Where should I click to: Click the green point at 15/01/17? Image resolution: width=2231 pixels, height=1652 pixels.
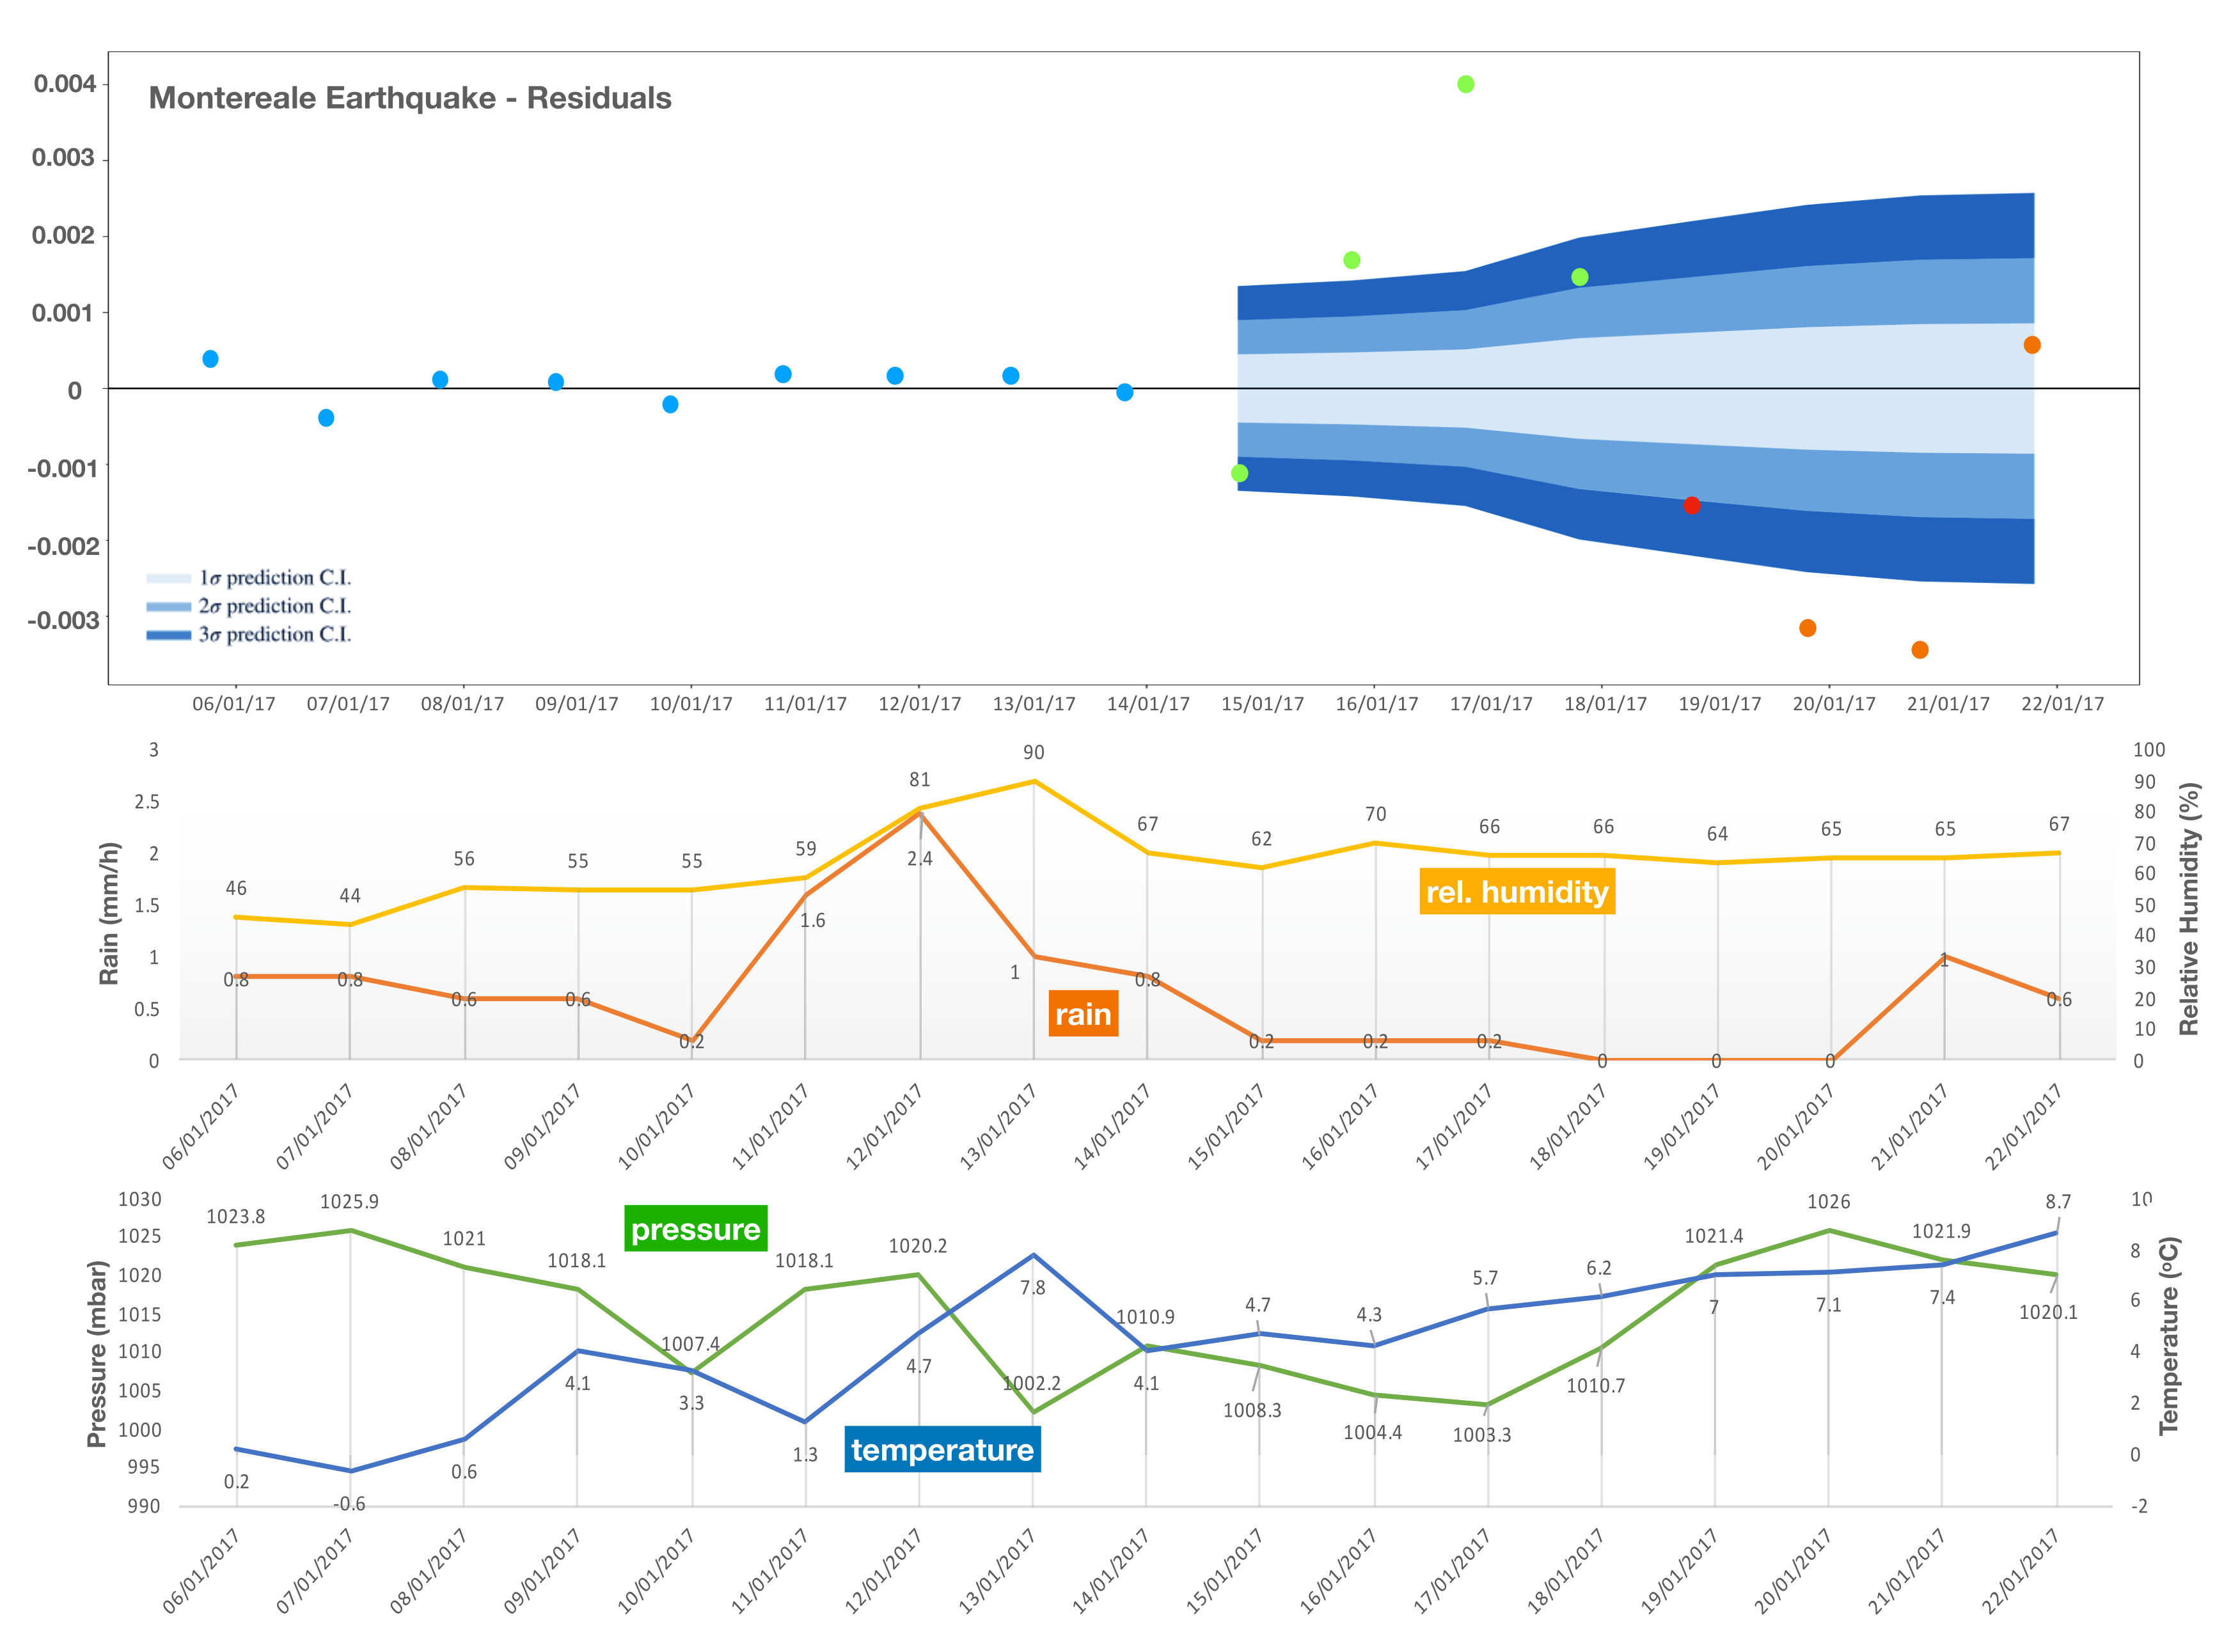point(1240,473)
